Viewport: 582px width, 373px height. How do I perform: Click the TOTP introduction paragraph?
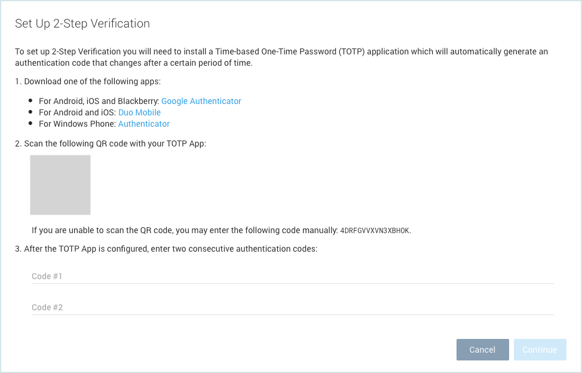click(281, 57)
